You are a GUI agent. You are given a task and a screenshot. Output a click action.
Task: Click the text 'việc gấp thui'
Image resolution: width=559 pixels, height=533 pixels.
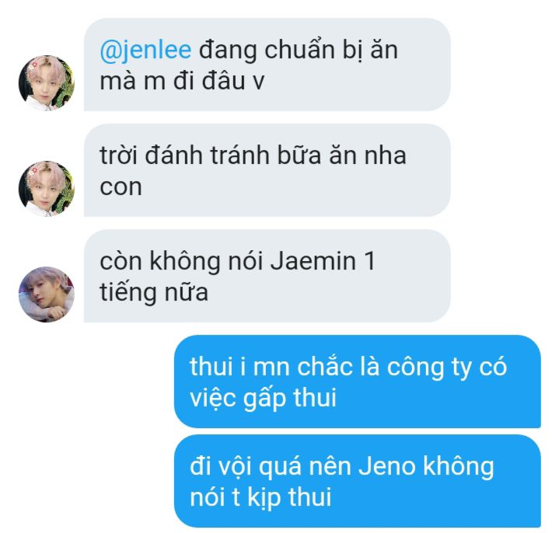tap(263, 398)
